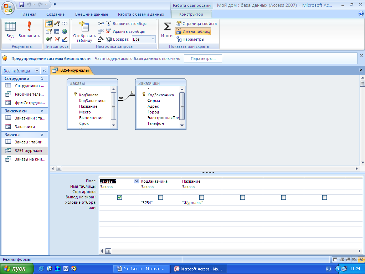Click the RU language indicator
The width and height of the screenshot is (365, 274).
(328, 269)
